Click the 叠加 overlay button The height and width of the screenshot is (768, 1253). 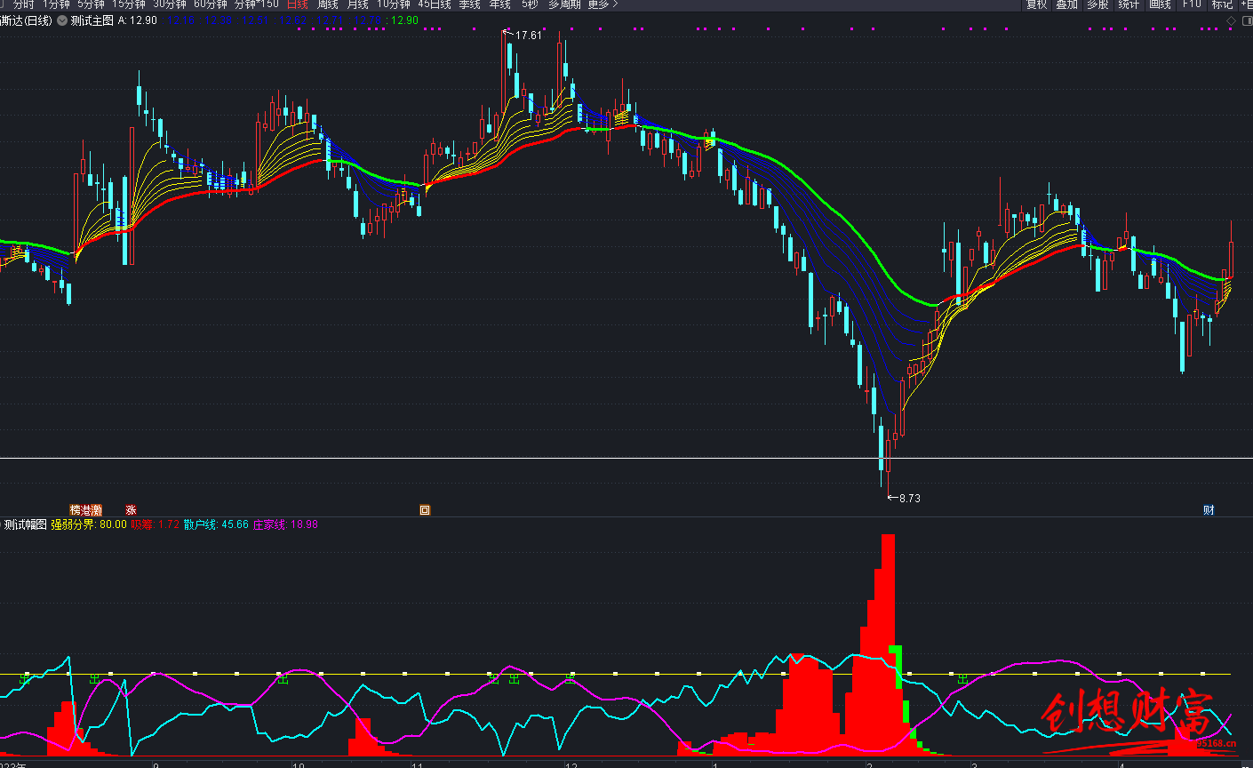pos(1066,4)
